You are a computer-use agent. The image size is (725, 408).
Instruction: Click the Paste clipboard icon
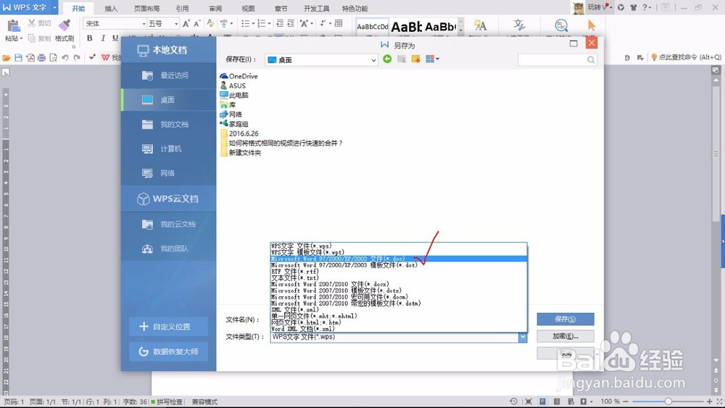pyautogui.click(x=13, y=26)
